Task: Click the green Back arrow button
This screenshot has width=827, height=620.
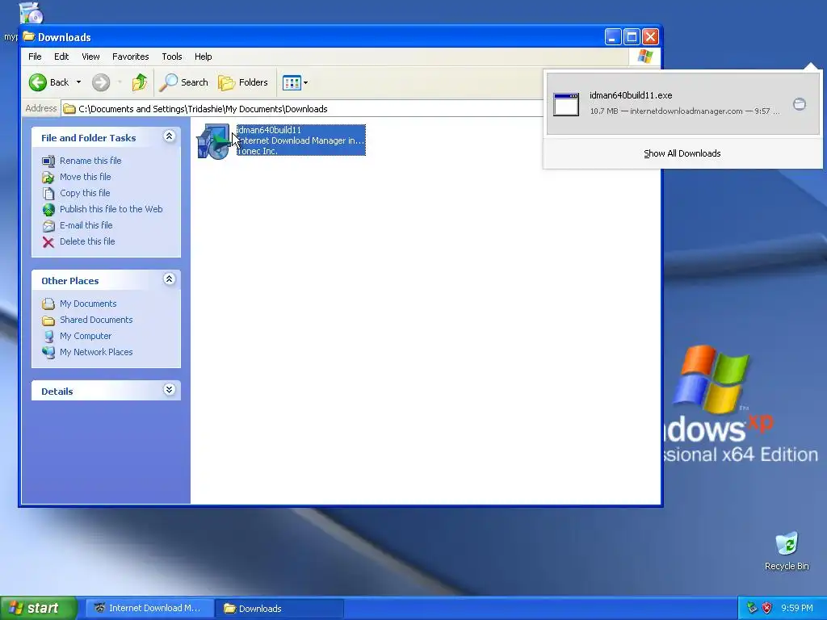Action: 38,82
